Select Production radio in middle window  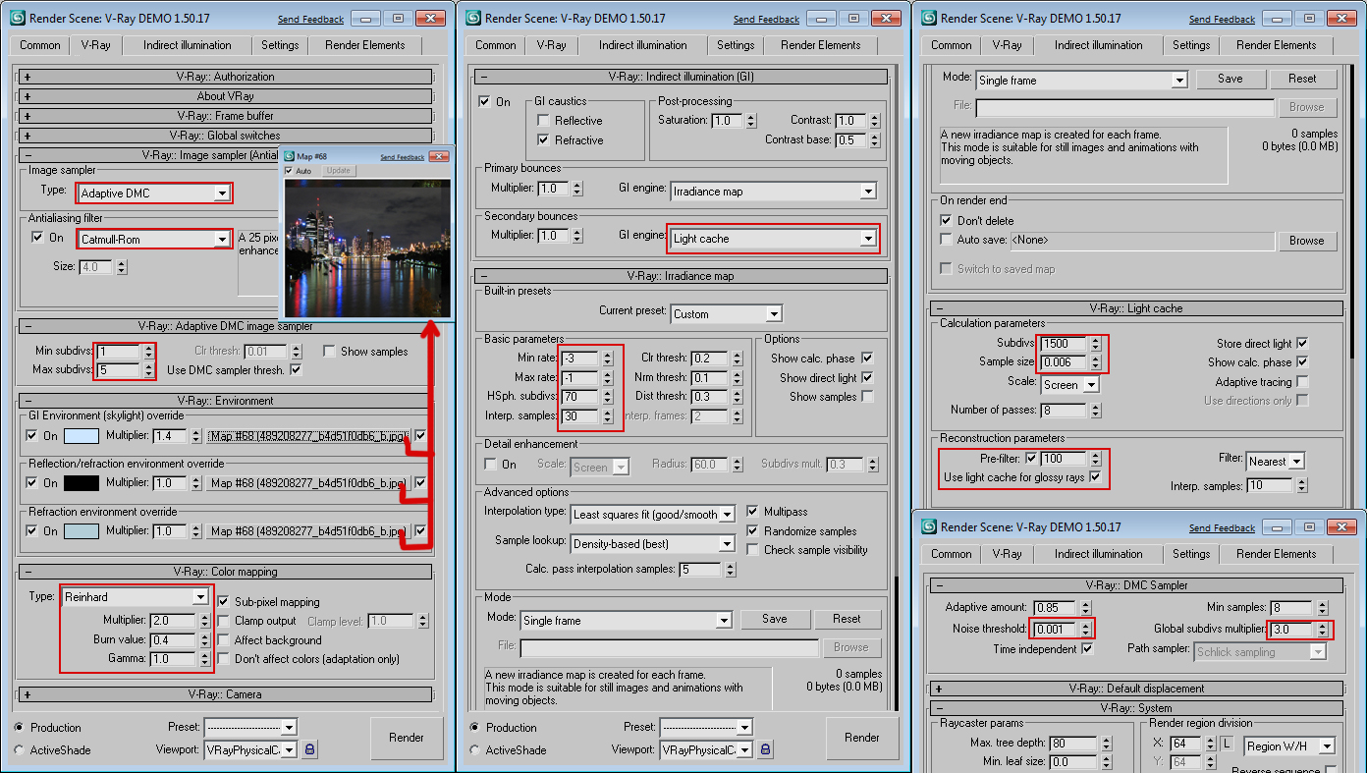(x=475, y=728)
